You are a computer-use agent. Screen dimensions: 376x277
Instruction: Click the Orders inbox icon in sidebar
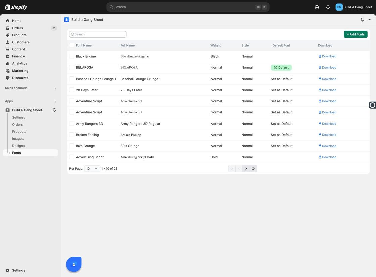pyautogui.click(x=8, y=28)
